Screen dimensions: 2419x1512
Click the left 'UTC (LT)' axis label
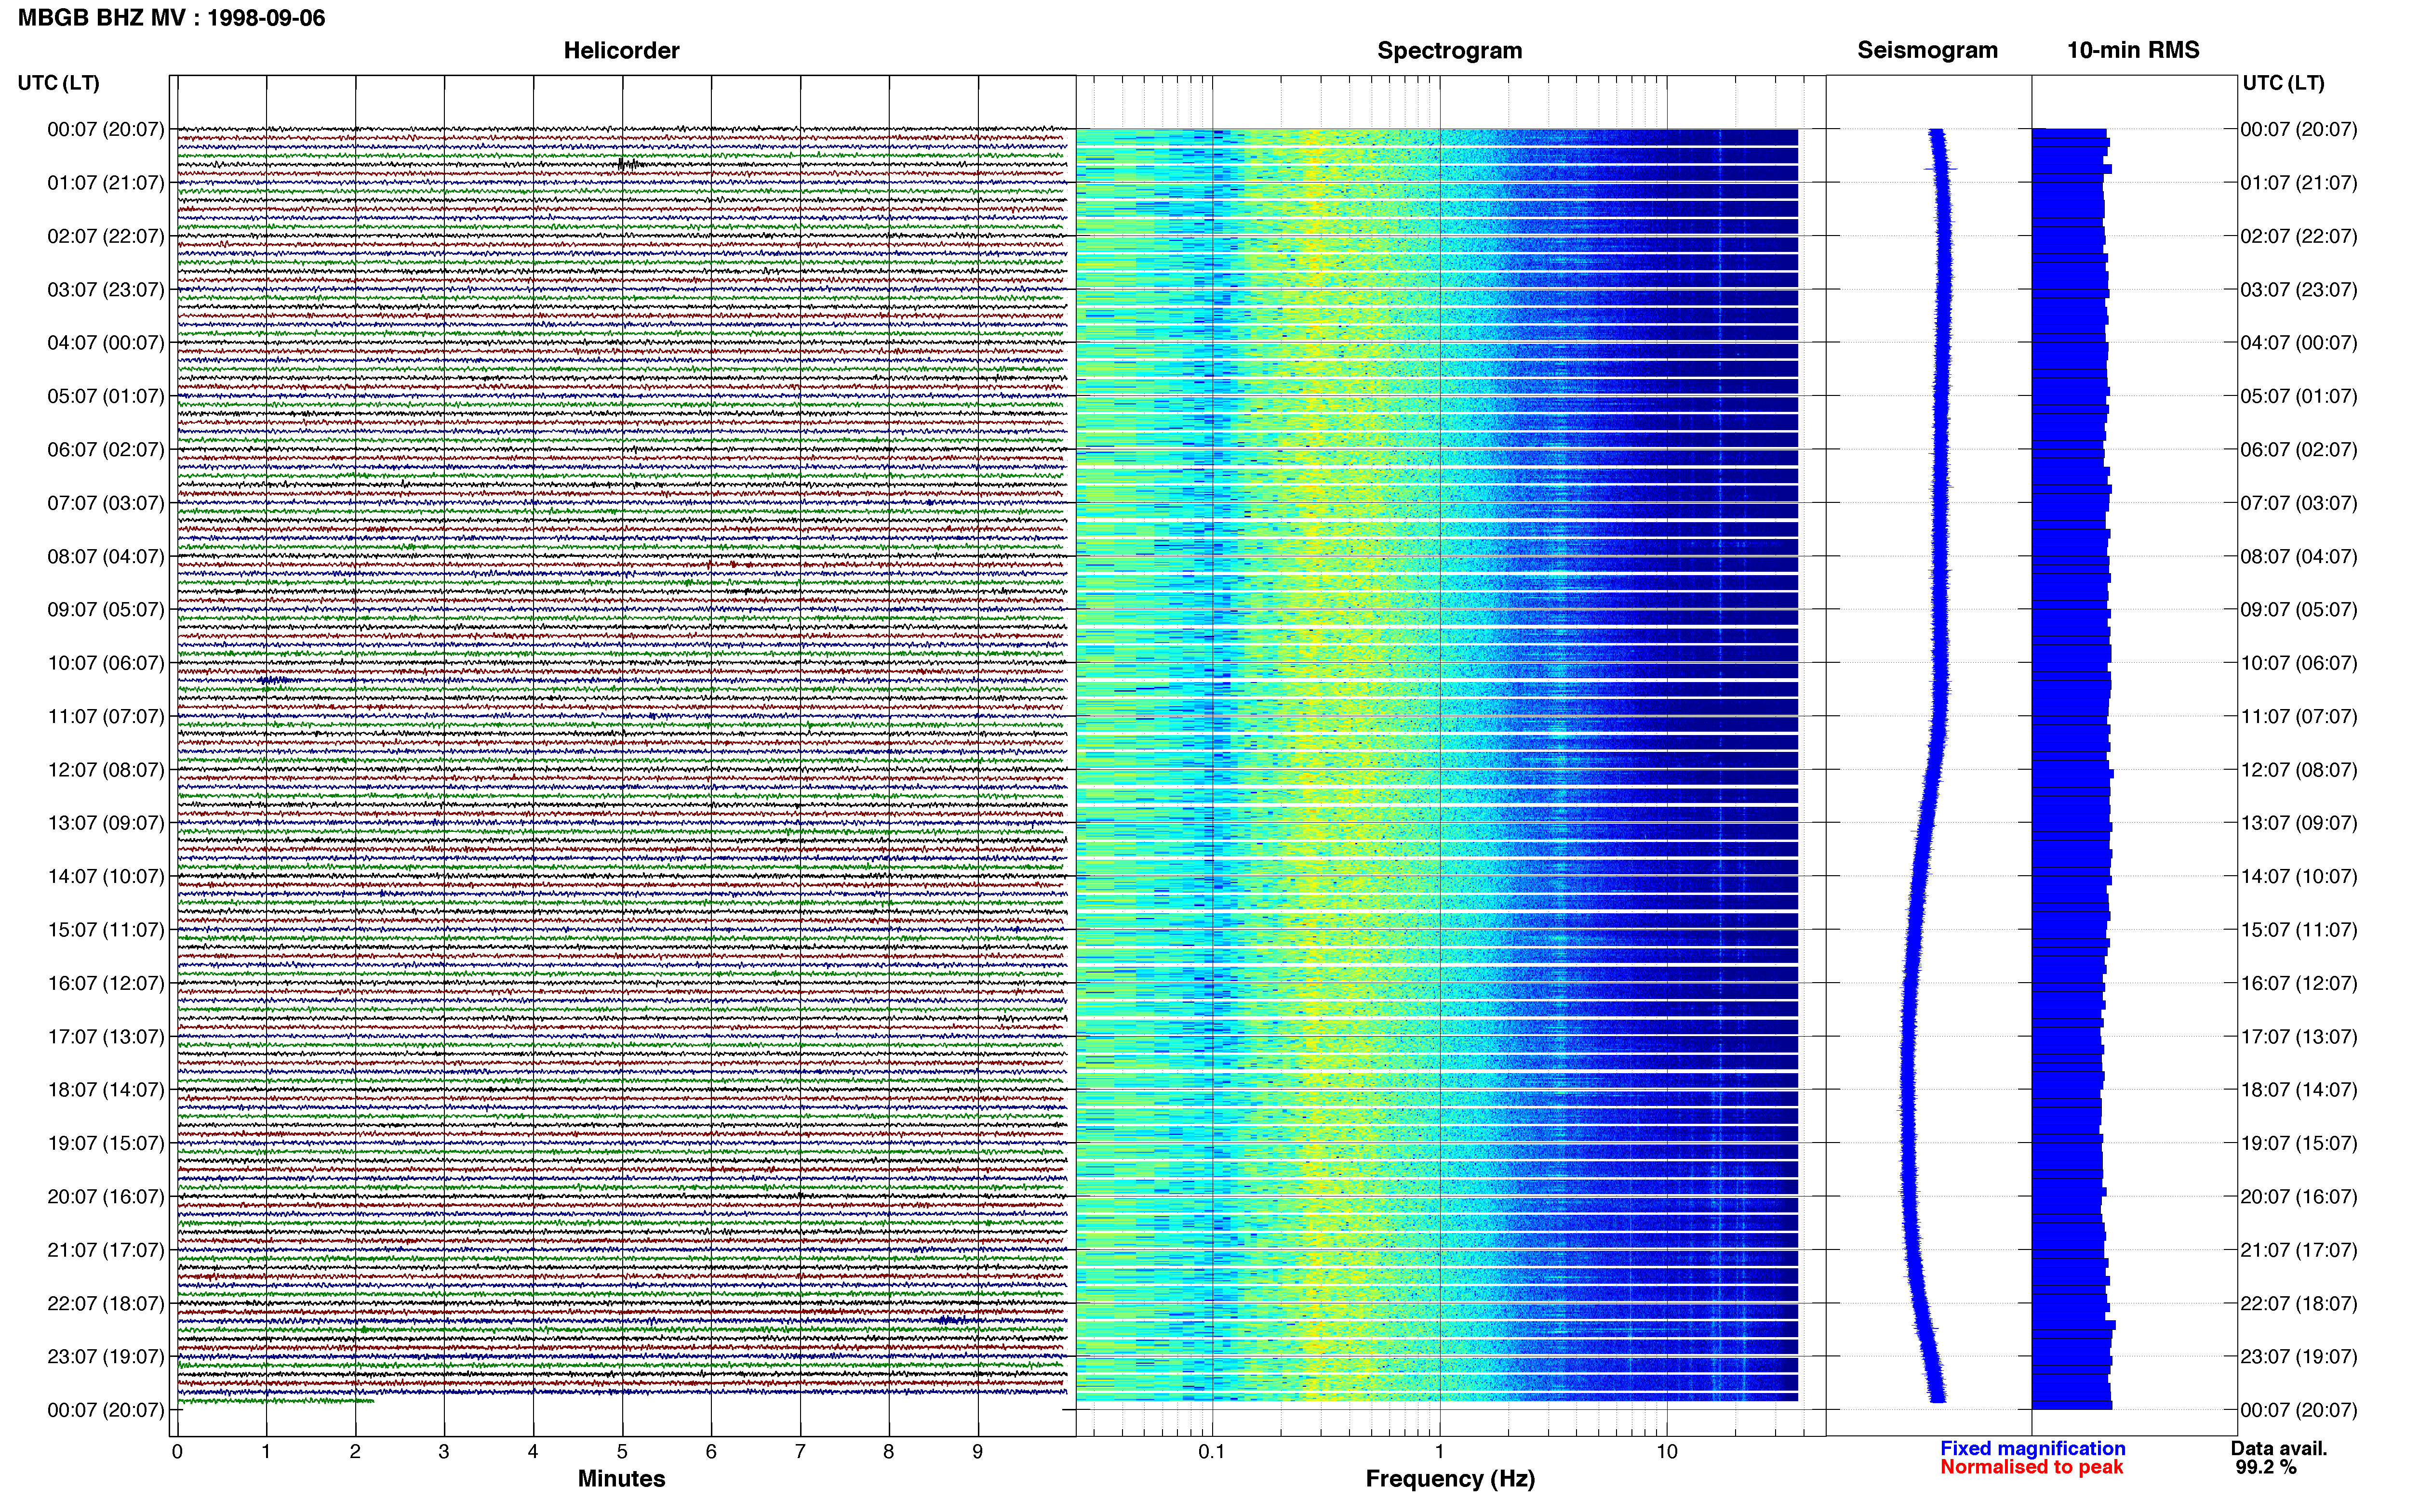coord(58,83)
